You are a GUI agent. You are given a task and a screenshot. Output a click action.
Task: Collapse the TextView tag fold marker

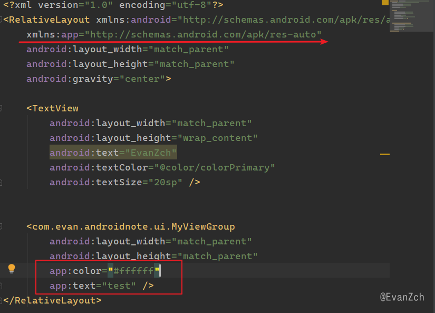[1, 108]
